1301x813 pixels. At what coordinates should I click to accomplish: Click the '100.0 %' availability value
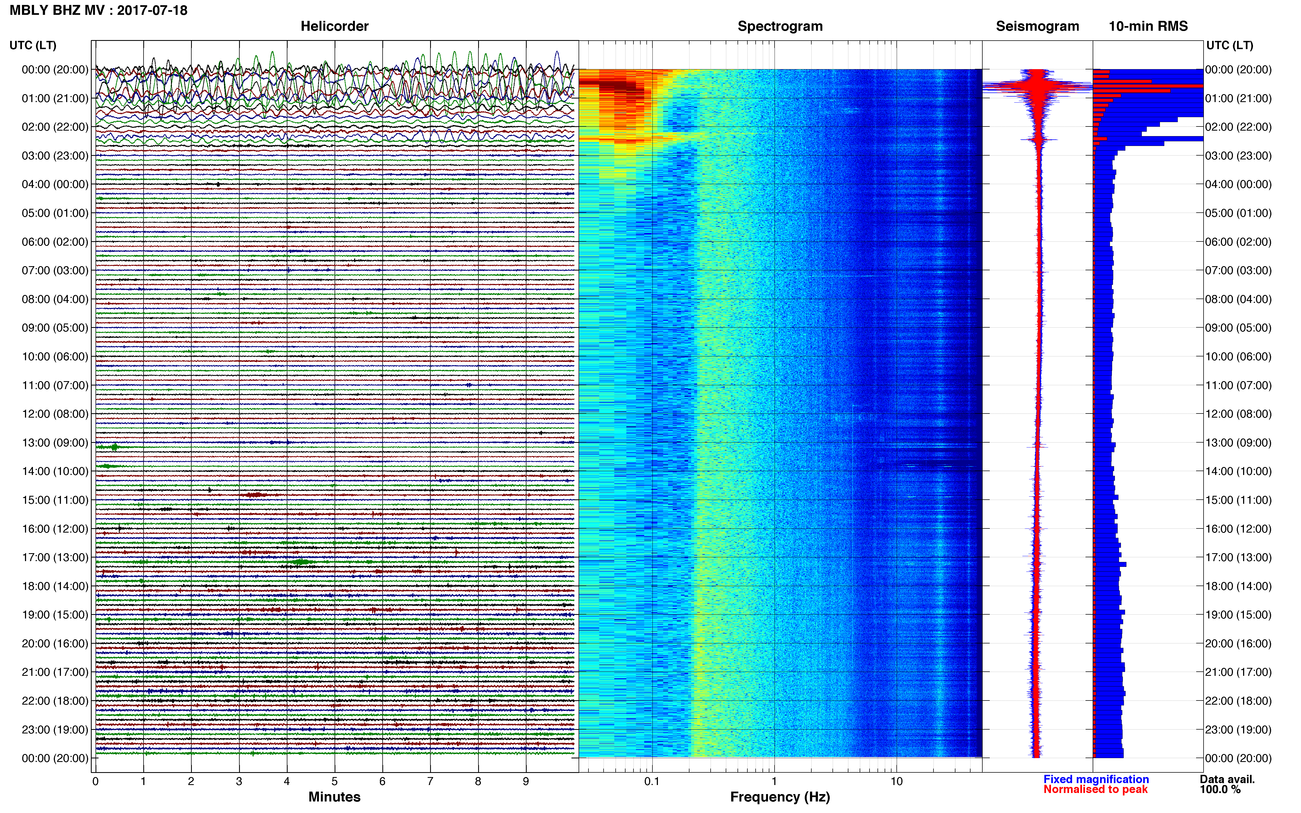pos(1220,789)
